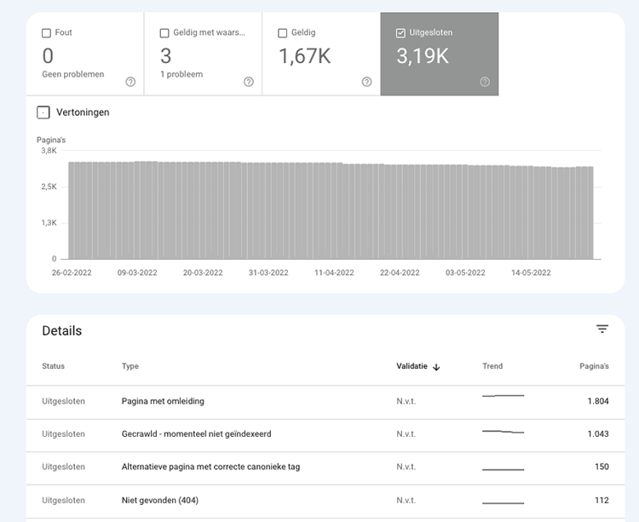Open Alternatieve pagina met correcte canonieke tag
This screenshot has width=639, height=522.
pos(210,467)
